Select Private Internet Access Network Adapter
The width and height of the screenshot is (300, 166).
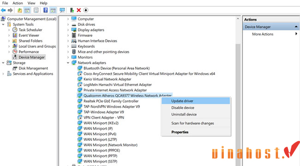coord(115,90)
